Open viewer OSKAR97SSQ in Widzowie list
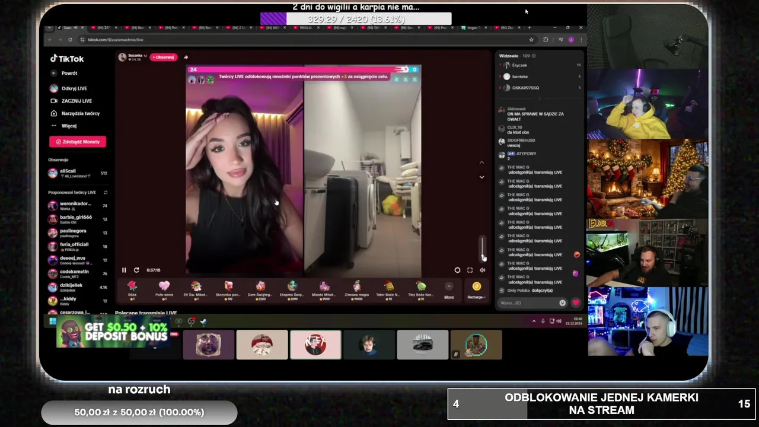 pyautogui.click(x=525, y=88)
